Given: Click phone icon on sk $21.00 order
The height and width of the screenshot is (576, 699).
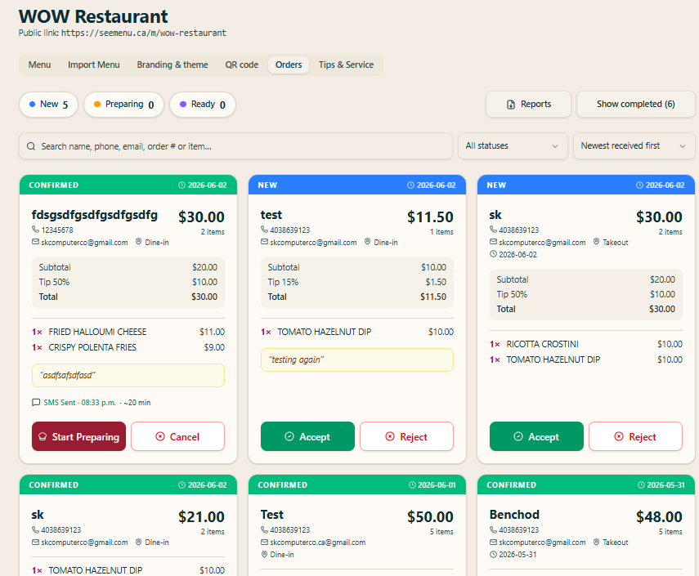Looking at the screenshot, I should point(35,529).
